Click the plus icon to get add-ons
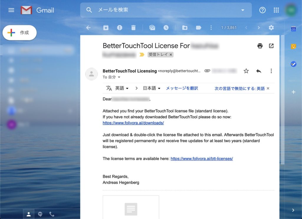 (293, 92)
